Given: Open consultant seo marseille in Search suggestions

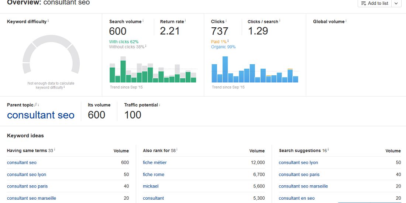Looking at the screenshot, I should tap(303, 186).
